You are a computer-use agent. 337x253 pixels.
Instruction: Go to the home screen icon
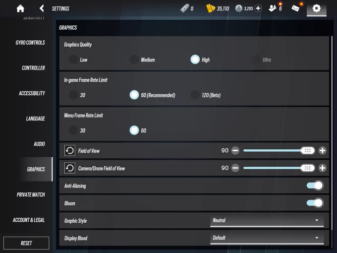point(20,8)
